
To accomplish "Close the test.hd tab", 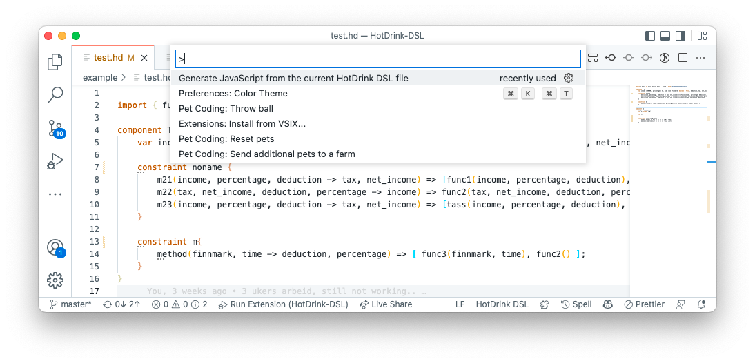I will click(144, 58).
